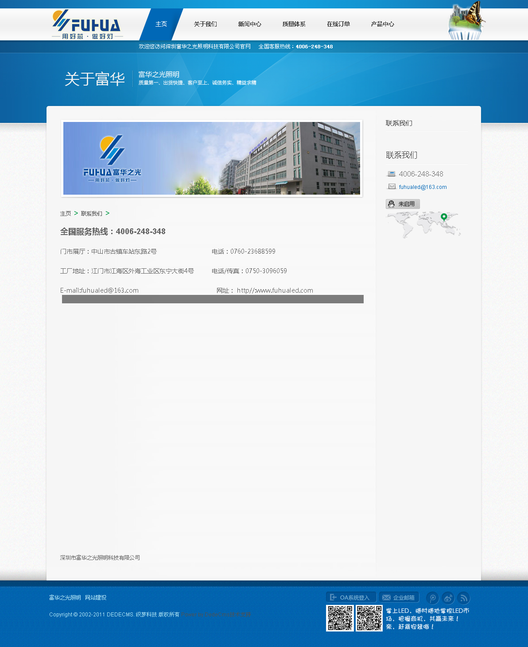Go to 关于我们 in the navigation bar

click(x=205, y=24)
